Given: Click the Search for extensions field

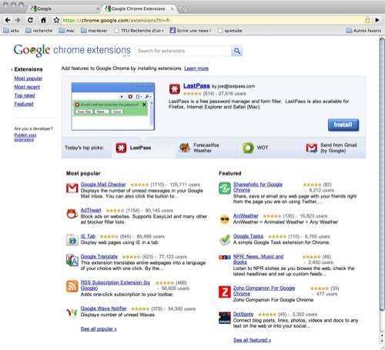Looking at the screenshot, I should (183, 51).
